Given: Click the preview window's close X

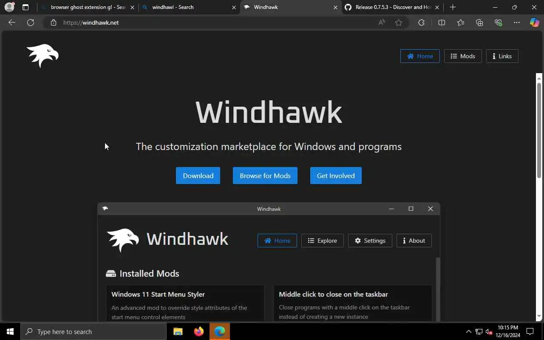Looking at the screenshot, I should point(431,209).
